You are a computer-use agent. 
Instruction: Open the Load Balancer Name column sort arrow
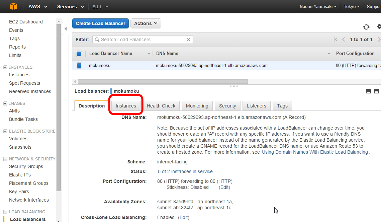click(149, 54)
